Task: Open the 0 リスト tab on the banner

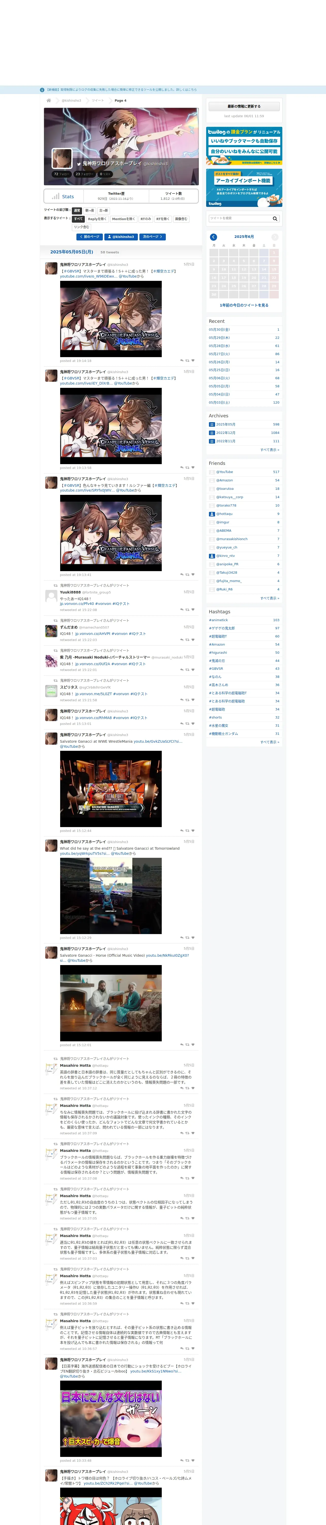Action: click(x=105, y=174)
